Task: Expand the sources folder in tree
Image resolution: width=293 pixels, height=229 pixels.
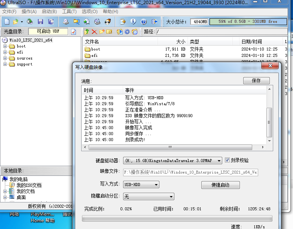Action: (5, 58)
